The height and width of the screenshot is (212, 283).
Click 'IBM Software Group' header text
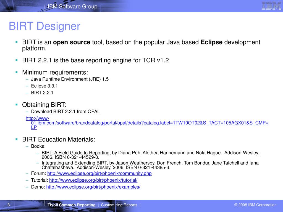click(73, 7)
